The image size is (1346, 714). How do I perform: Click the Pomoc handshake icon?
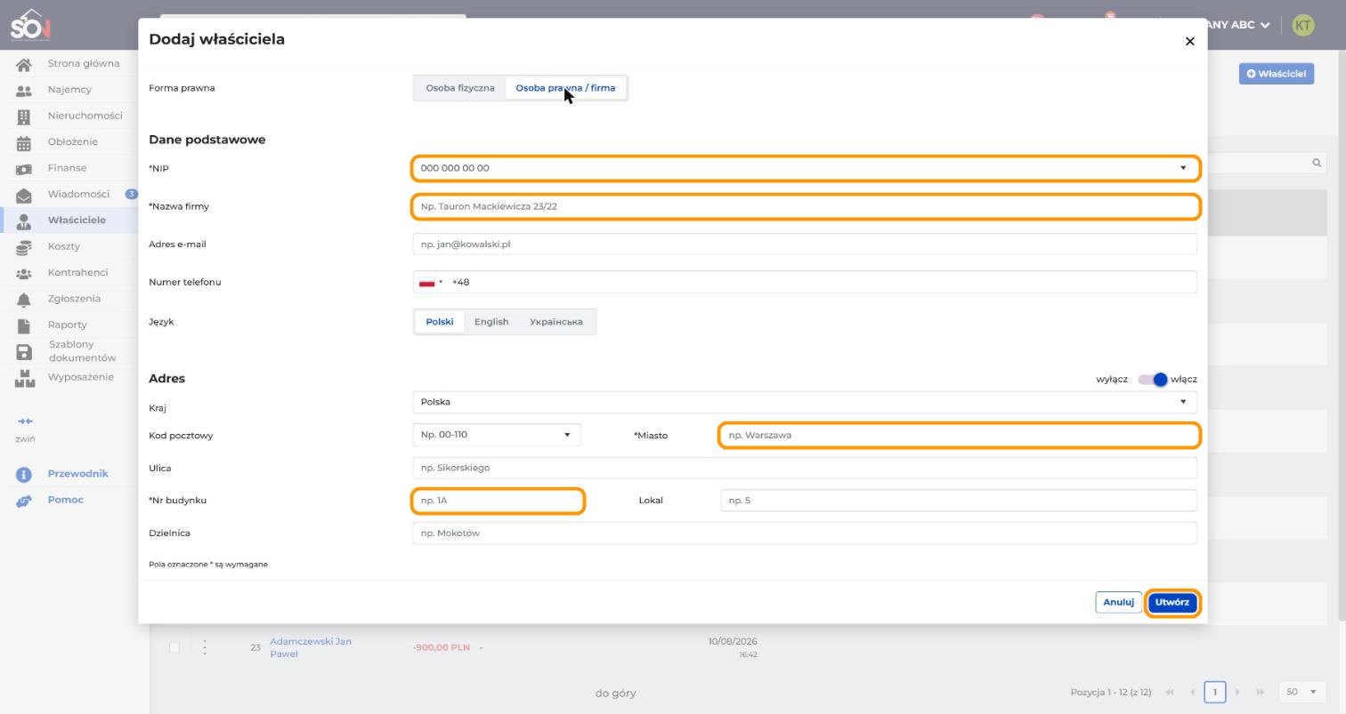pos(24,501)
